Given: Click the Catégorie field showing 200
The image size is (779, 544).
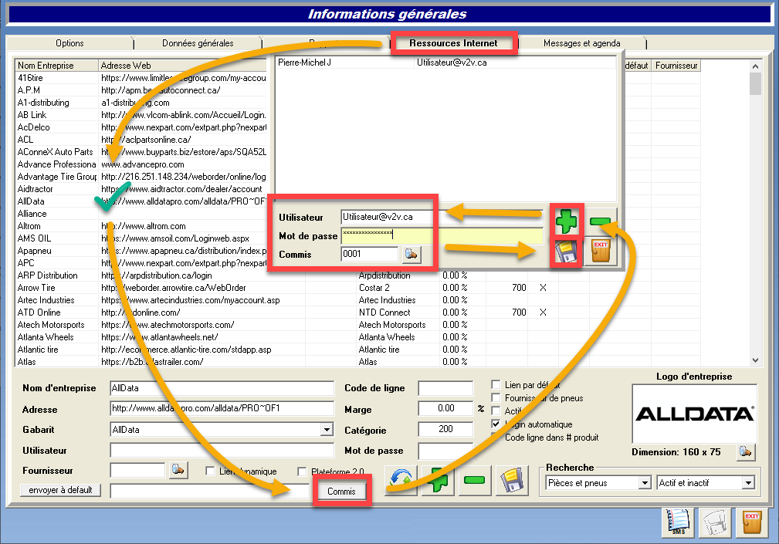Looking at the screenshot, I should tap(445, 429).
